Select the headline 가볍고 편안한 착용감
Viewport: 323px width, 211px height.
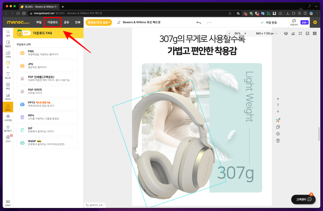click(x=202, y=51)
